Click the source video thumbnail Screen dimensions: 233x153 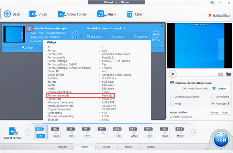tap(14, 35)
